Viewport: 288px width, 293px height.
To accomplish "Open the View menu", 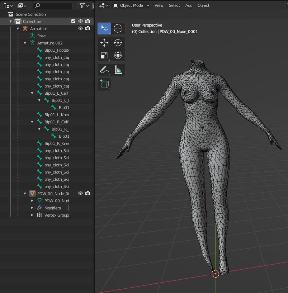I will pyautogui.click(x=159, y=5).
